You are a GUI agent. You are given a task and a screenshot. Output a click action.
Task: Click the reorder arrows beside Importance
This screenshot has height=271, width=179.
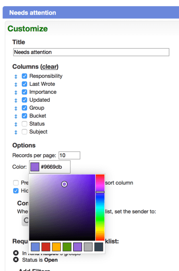tap(16, 92)
